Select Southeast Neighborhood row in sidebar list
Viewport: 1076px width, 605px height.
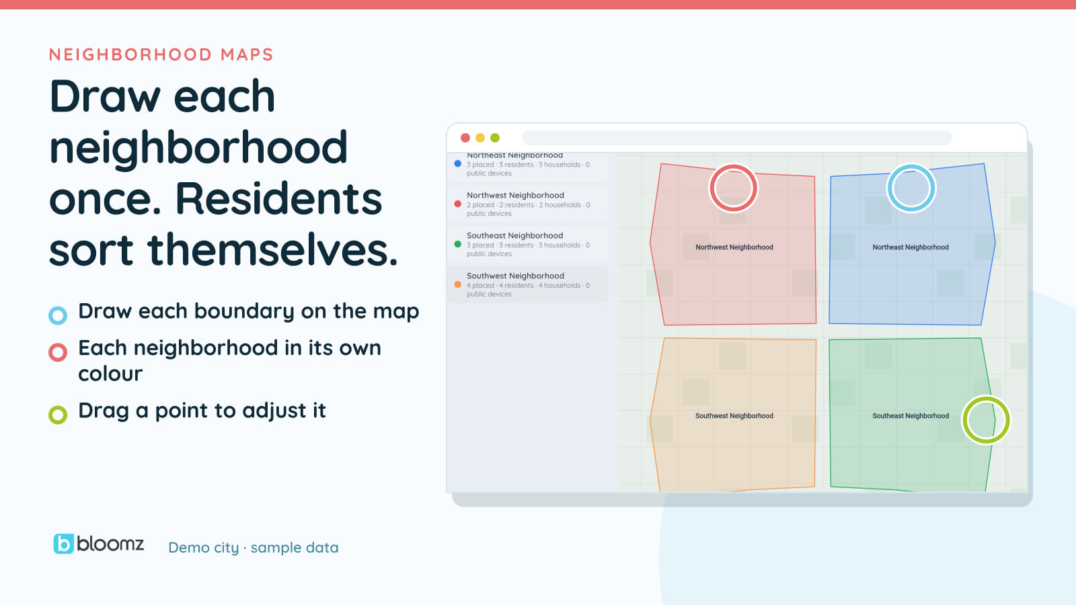point(529,244)
